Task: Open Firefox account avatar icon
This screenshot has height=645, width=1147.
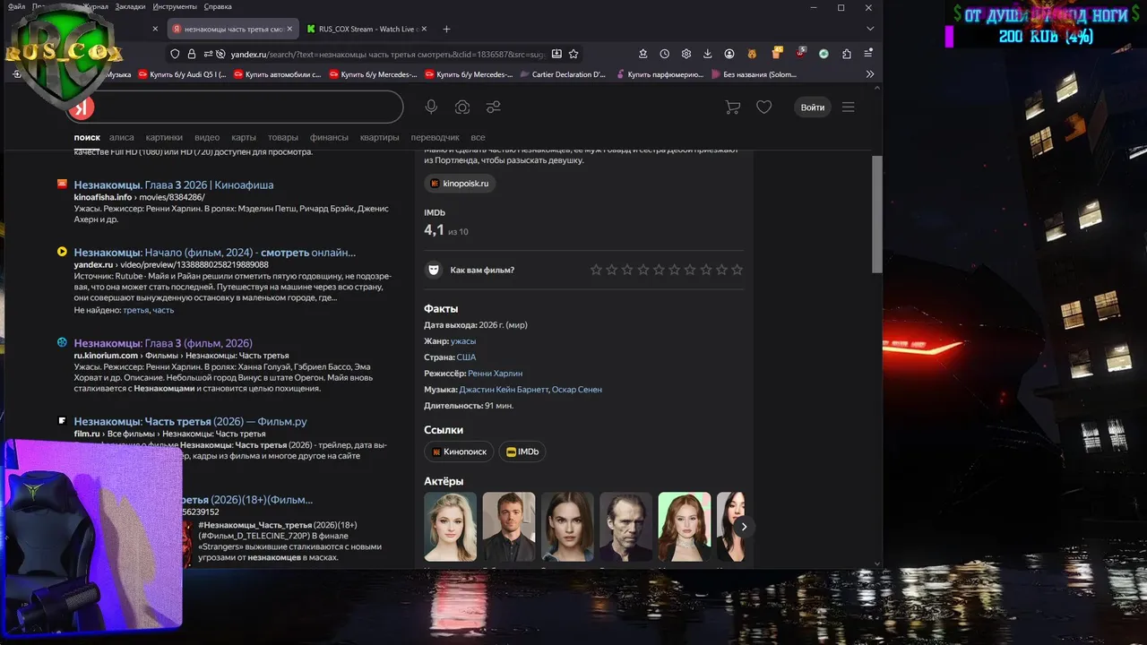Action: (729, 54)
